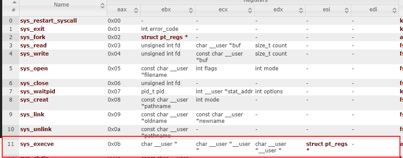Click the edx column sort arrows
403x158 pixels.
(x=301, y=10)
